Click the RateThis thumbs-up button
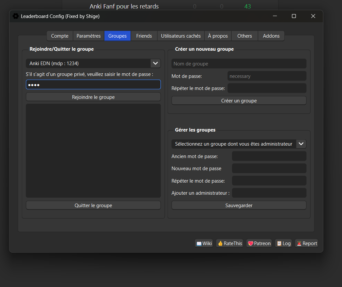Screen dimensions: 342x287 (x=229, y=243)
